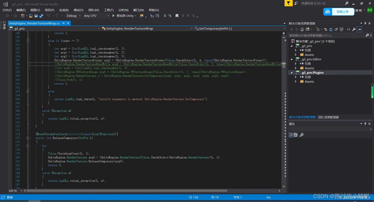The width and height of the screenshot is (374, 202).
Task: Toggle the Preview Selected Items button in Solution Explorer
Action: point(359,29)
